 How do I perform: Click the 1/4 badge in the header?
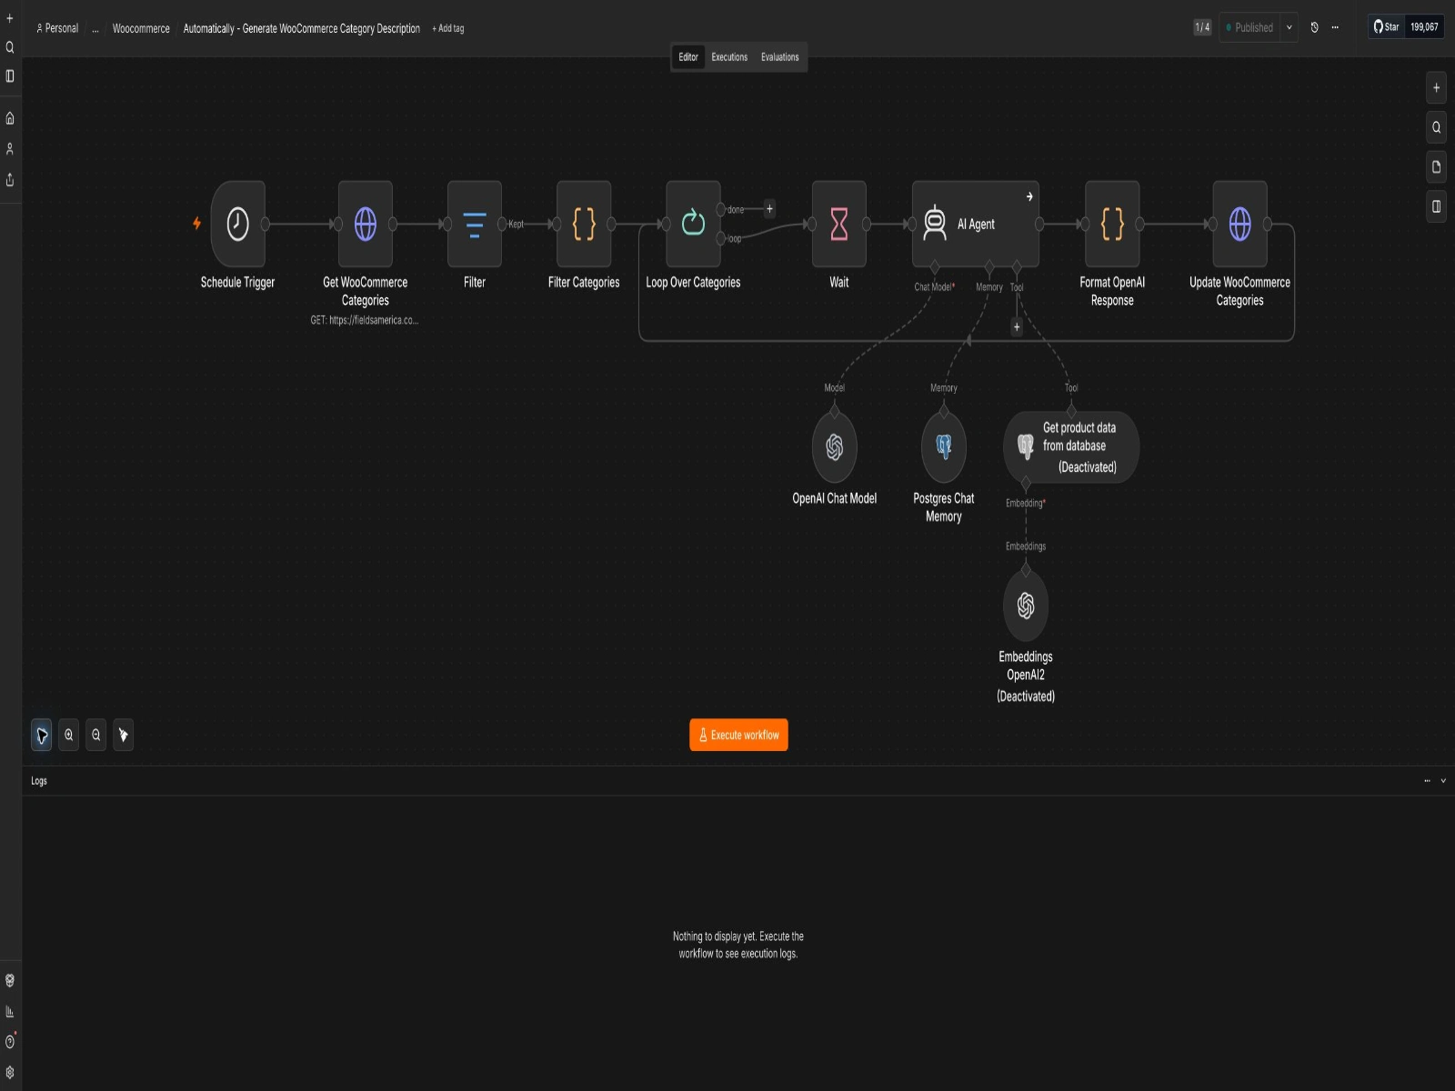tap(1202, 27)
